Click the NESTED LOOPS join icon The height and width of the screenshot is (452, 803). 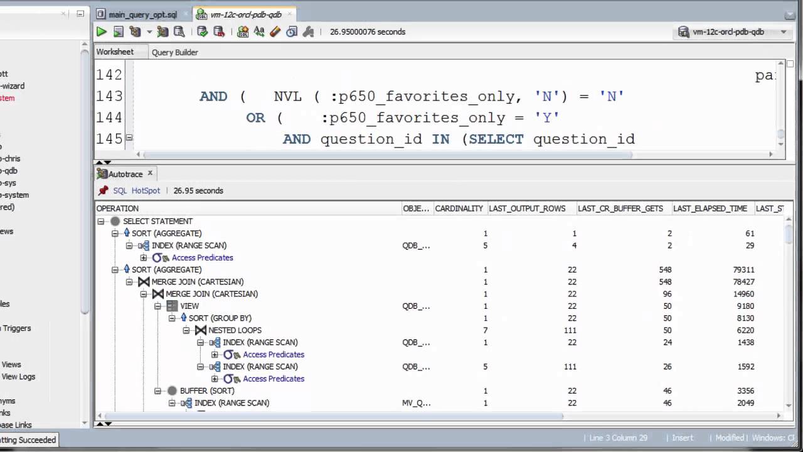coord(200,330)
